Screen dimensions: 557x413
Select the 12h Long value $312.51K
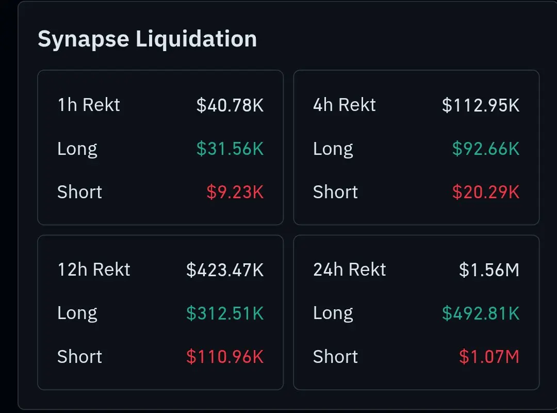[225, 313]
